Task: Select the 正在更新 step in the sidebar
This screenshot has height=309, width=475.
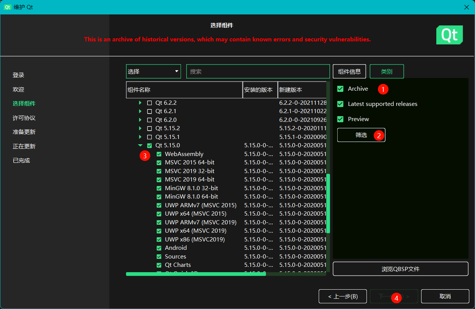Action: point(24,147)
